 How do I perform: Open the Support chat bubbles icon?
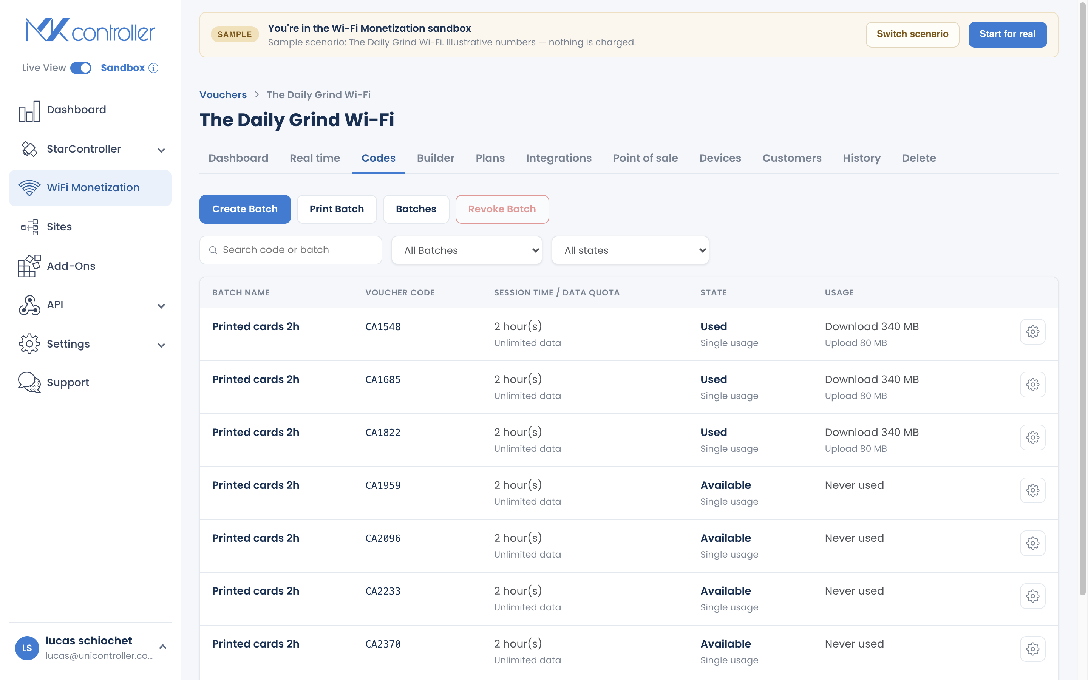[x=29, y=382]
